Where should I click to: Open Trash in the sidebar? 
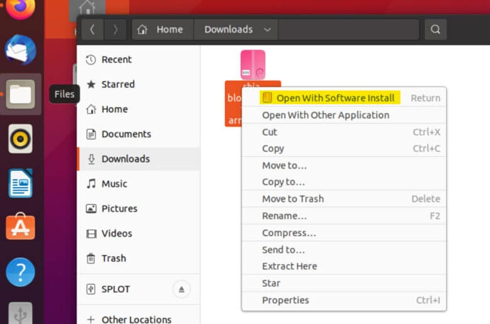pos(138,258)
